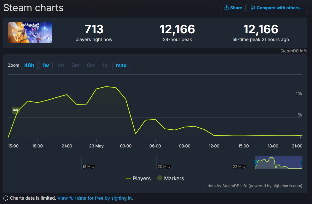Open Compare with others
Screen dimensions: 312x204
[x=277, y=8]
